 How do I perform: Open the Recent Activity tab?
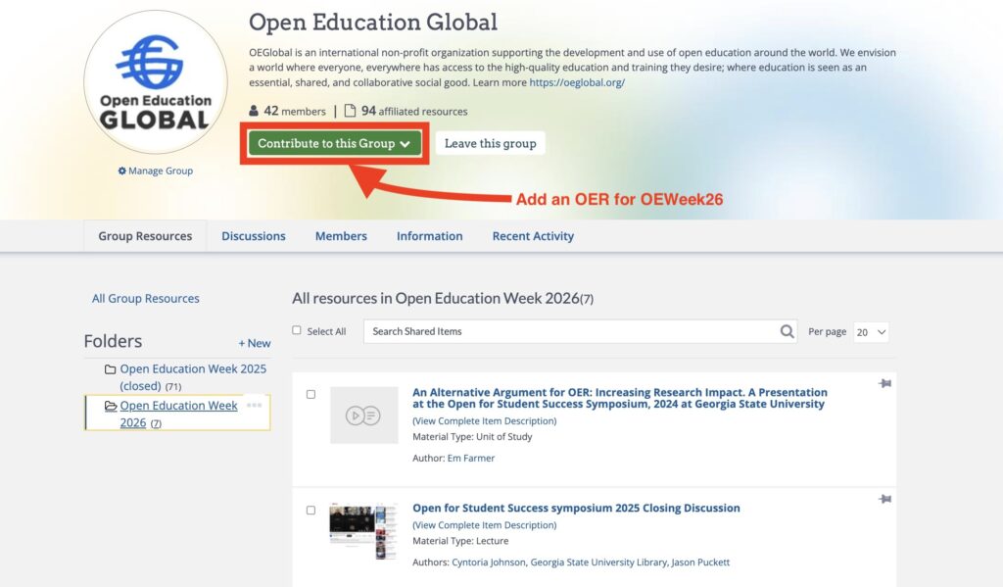click(x=533, y=236)
